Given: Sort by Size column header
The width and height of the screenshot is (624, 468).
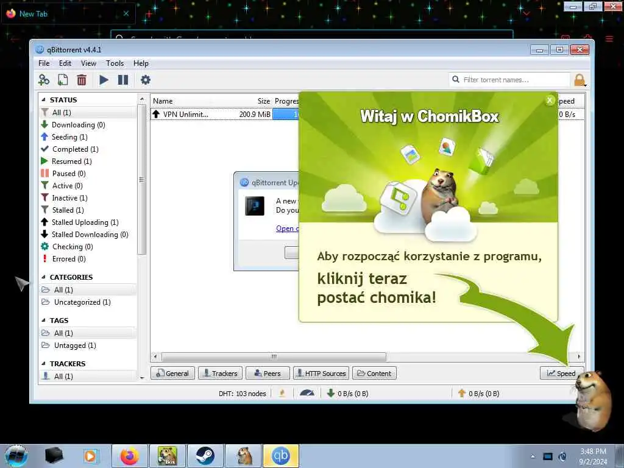Looking at the screenshot, I should click(x=263, y=101).
